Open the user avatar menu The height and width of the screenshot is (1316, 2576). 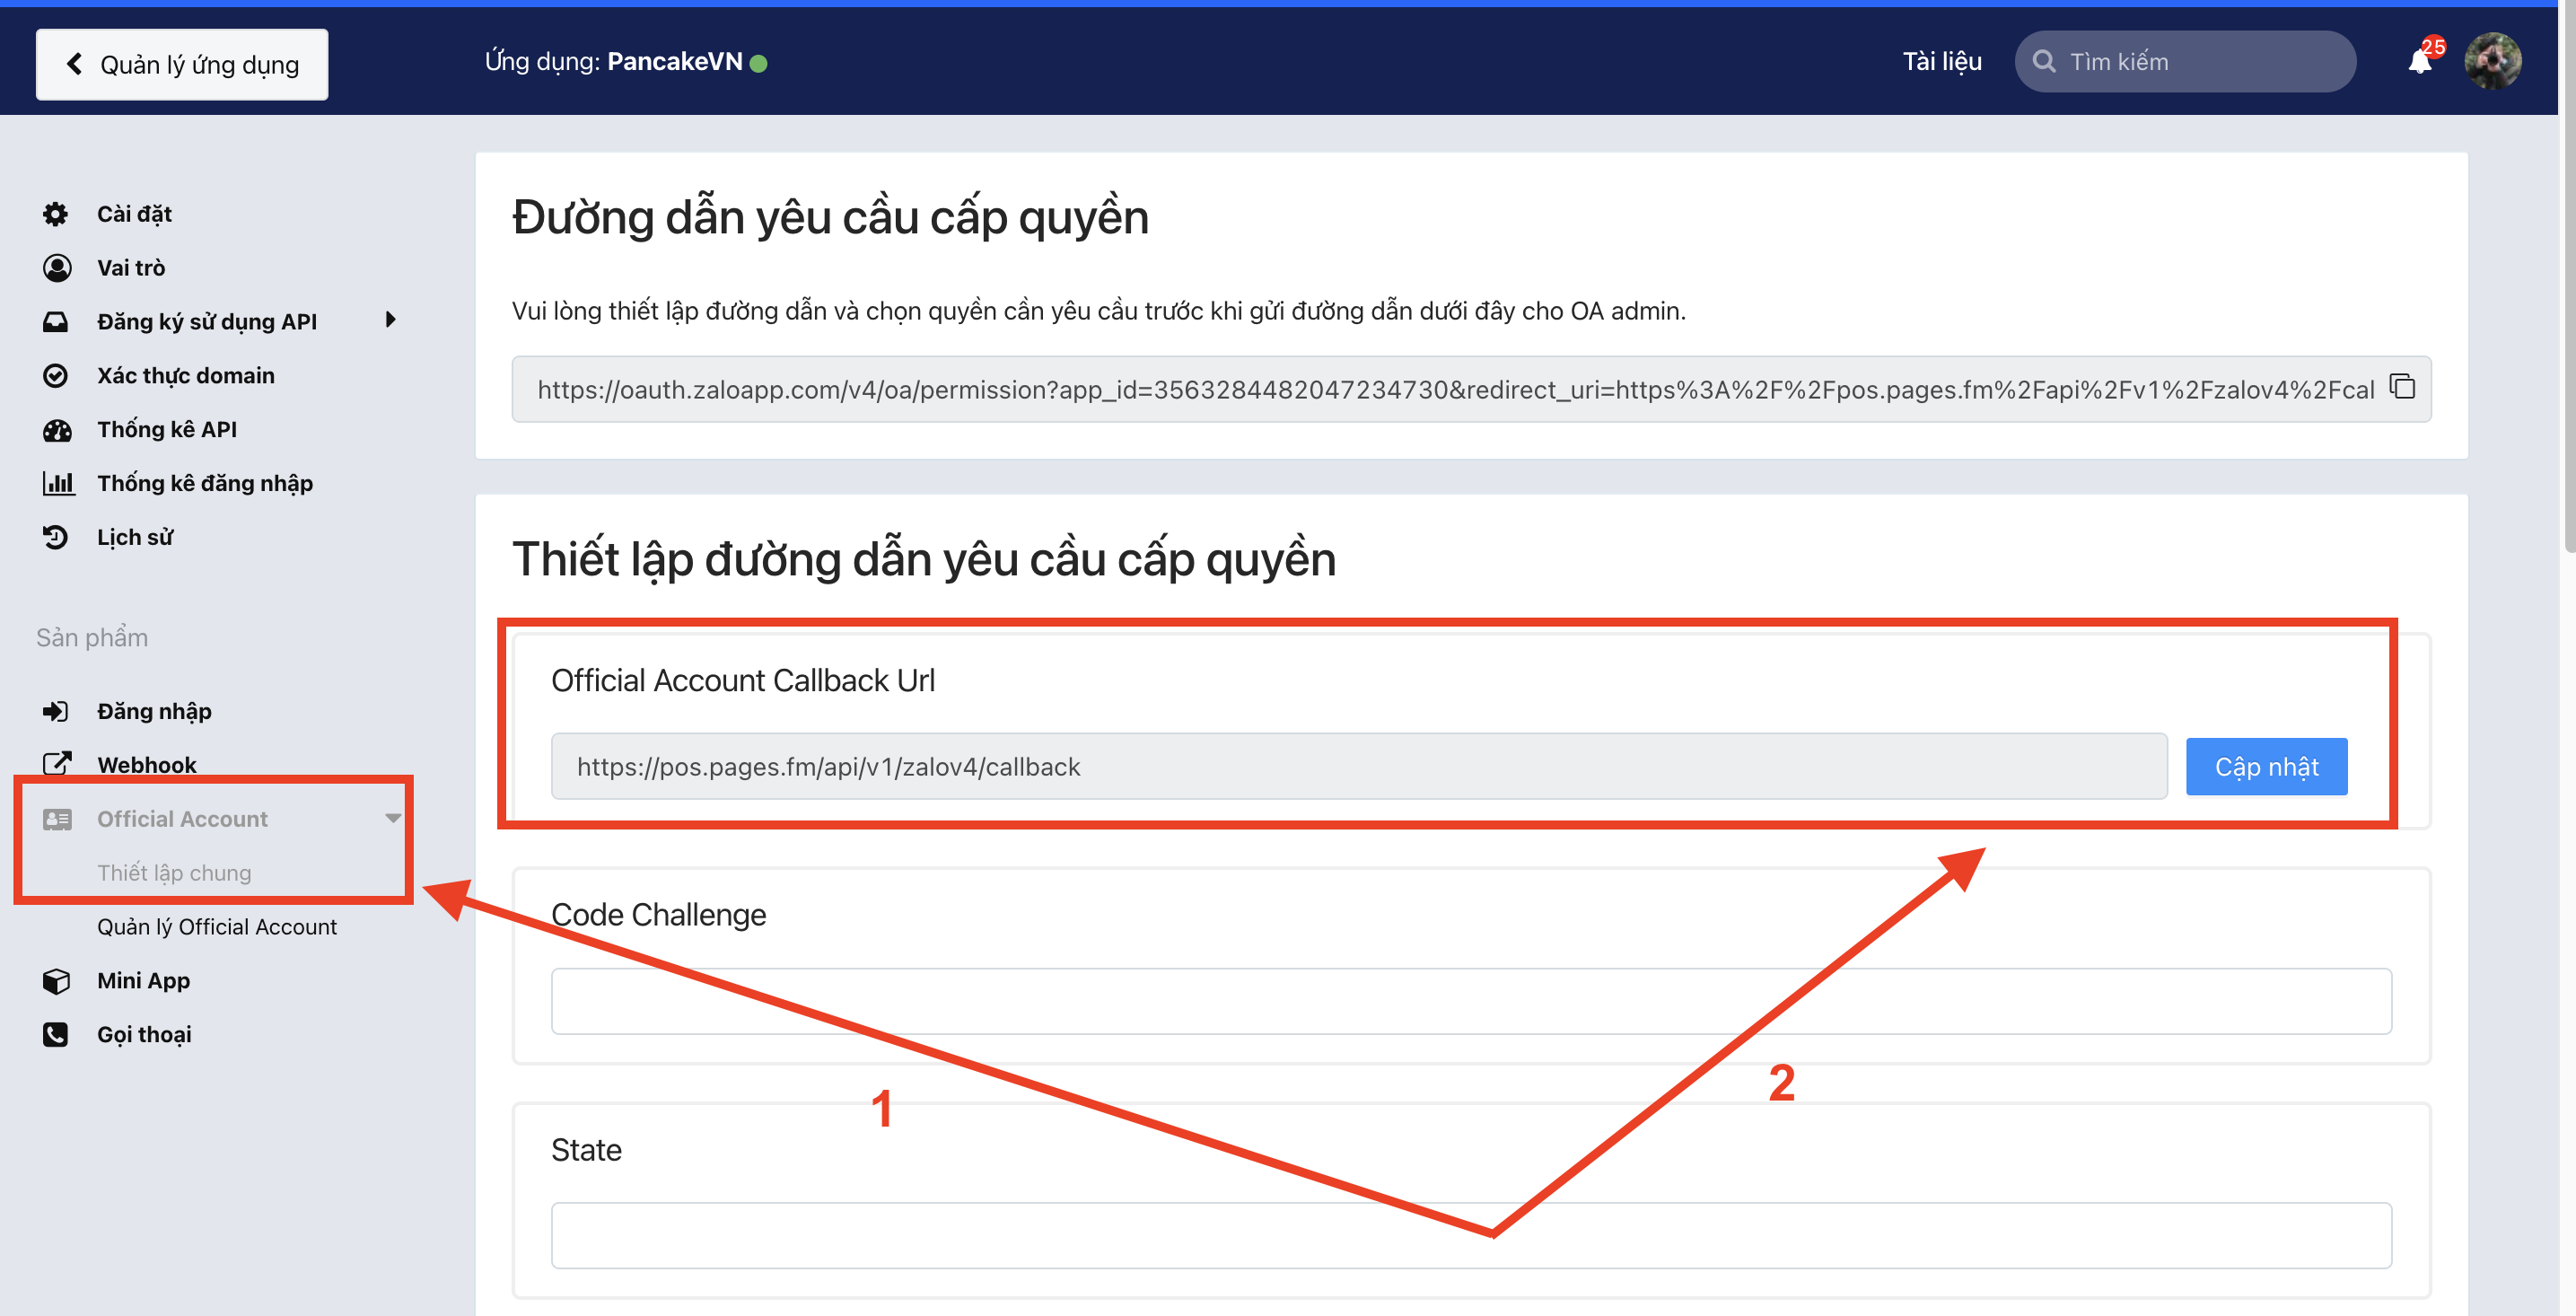(2492, 62)
